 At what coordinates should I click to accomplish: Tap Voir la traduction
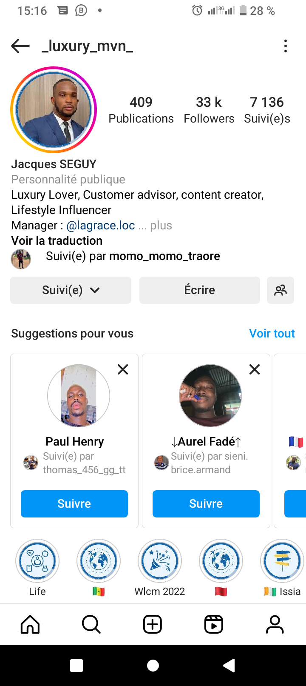(57, 241)
